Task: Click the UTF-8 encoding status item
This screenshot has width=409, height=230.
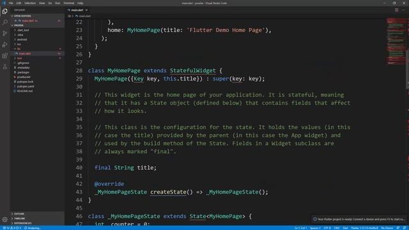Action: coord(327,228)
